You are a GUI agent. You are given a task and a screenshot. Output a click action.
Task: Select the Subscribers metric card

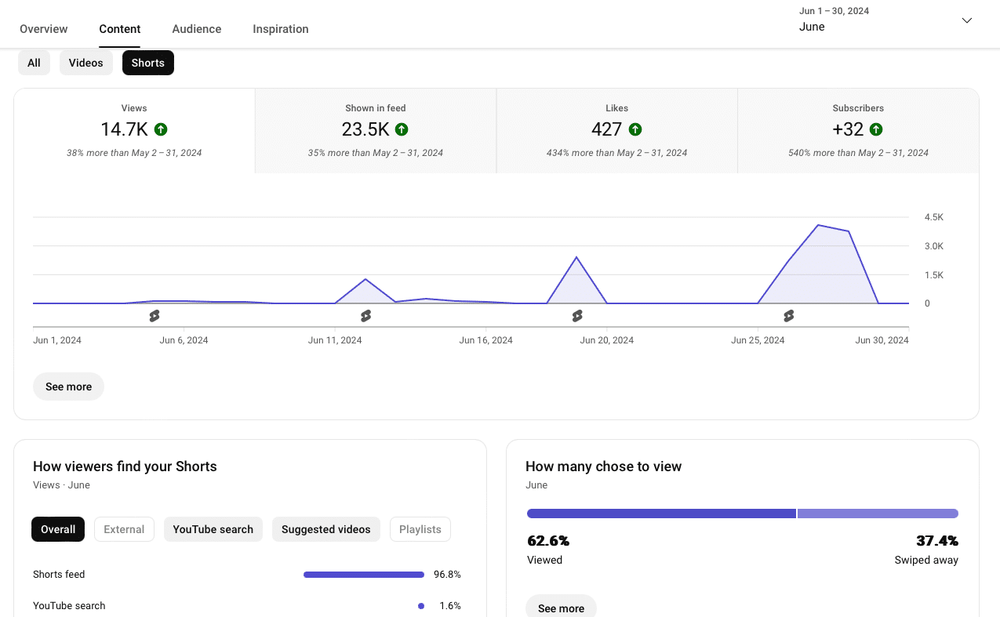click(859, 130)
